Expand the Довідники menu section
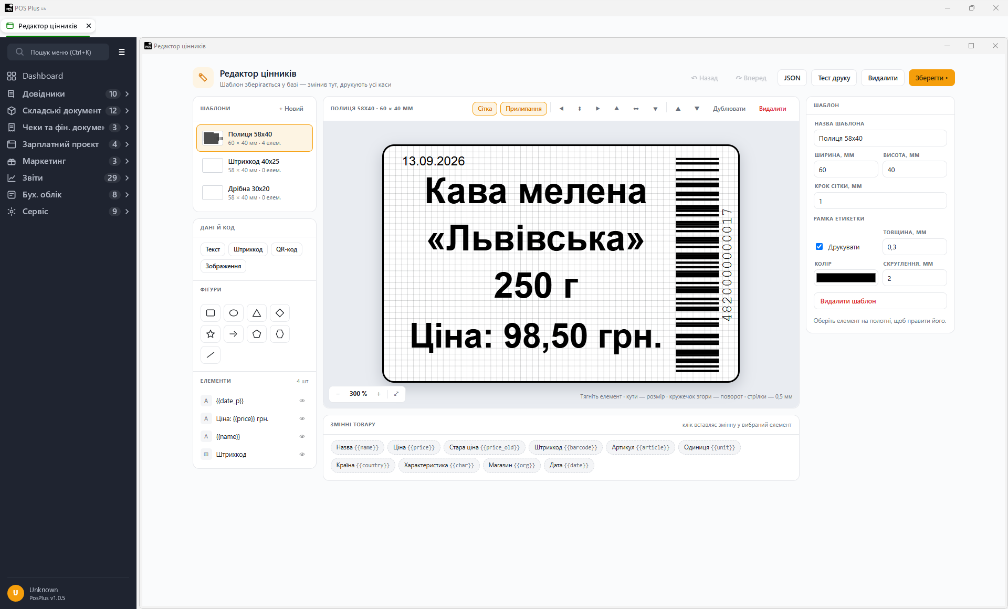1008x609 pixels. pyautogui.click(x=68, y=94)
